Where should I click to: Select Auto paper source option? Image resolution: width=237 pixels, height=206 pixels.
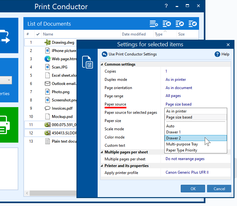(x=196, y=126)
